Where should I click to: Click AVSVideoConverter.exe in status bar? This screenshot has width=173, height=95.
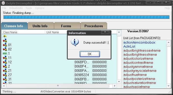coord(55,91)
